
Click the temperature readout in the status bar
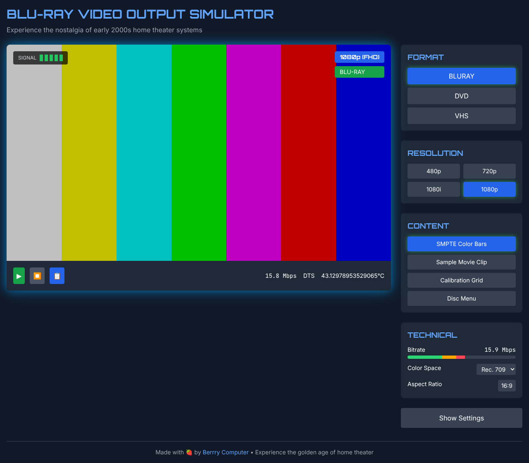tap(352, 276)
